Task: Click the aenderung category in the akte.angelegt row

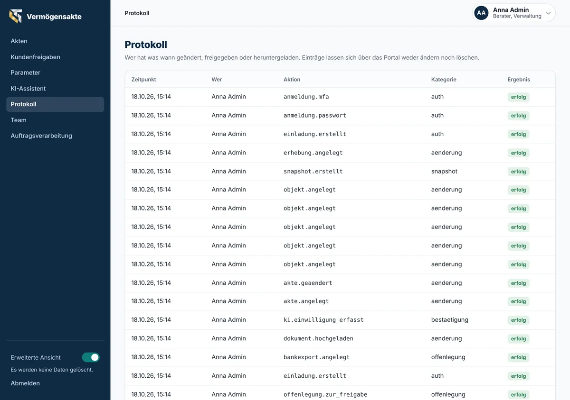Action: 446,301
